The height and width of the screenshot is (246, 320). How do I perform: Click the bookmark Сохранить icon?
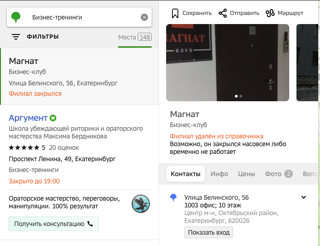tap(175, 14)
